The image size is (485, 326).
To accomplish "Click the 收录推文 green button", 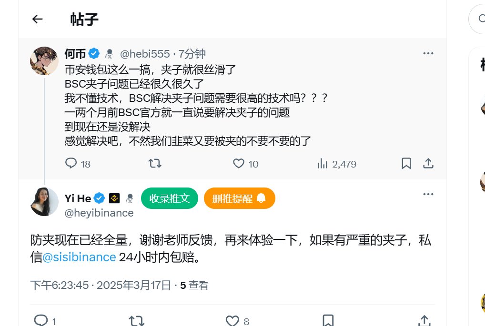I will (170, 198).
